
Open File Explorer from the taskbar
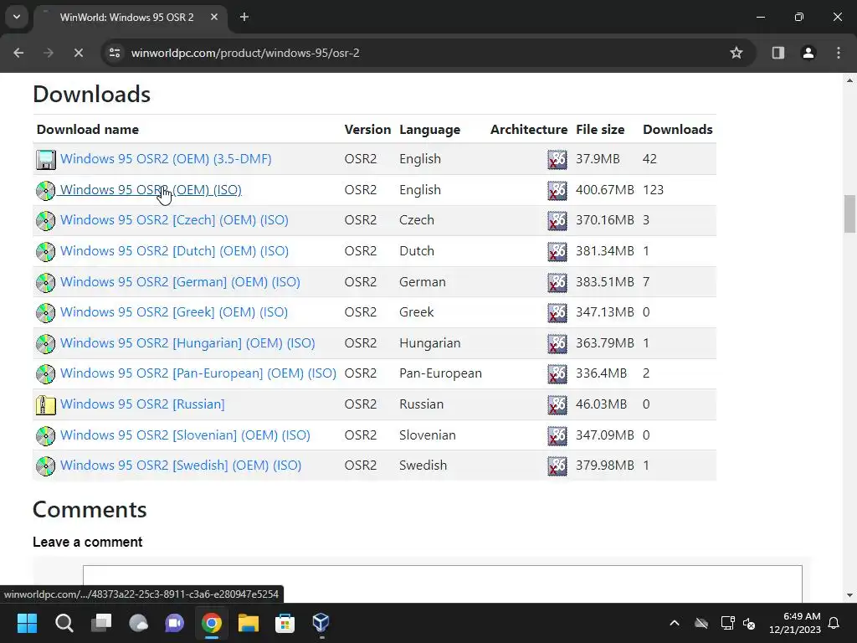pyautogui.click(x=248, y=623)
